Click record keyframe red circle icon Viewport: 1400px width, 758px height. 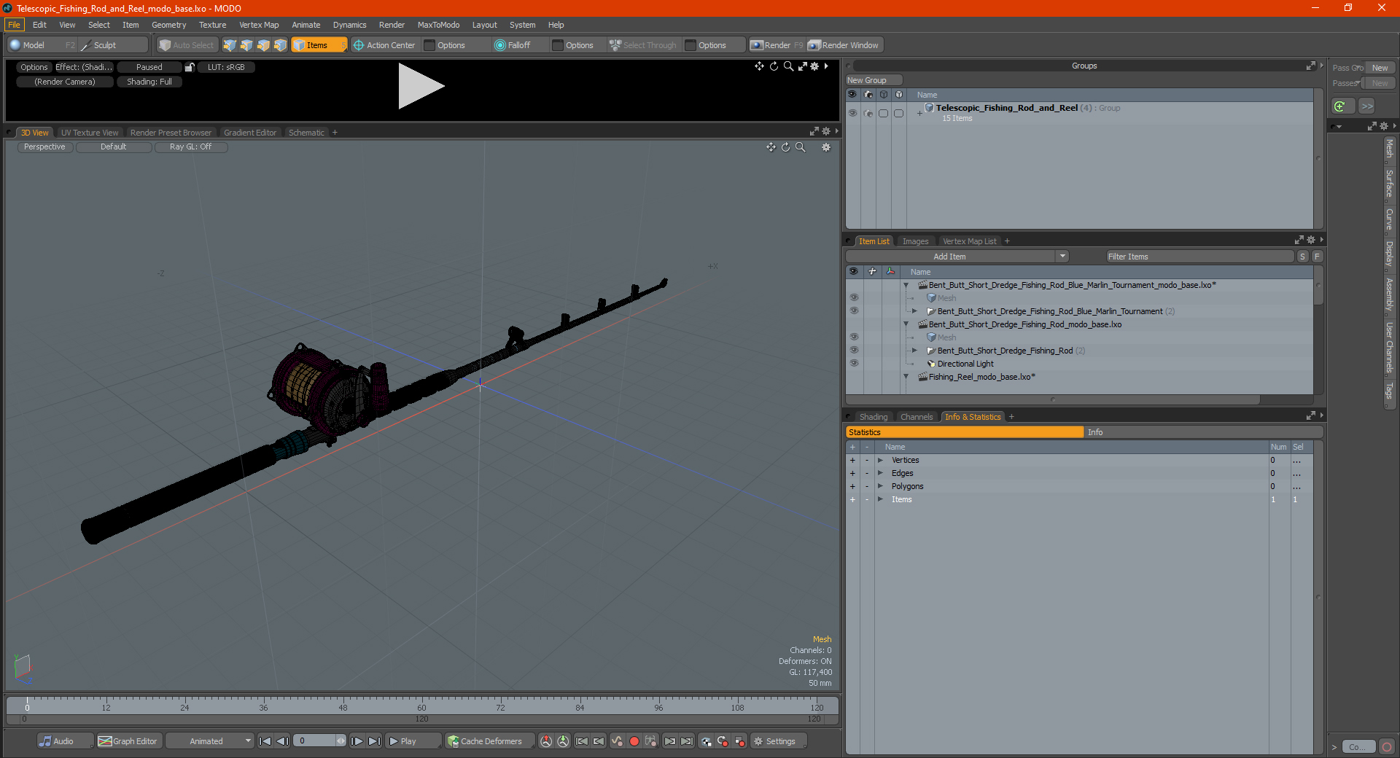click(x=634, y=741)
